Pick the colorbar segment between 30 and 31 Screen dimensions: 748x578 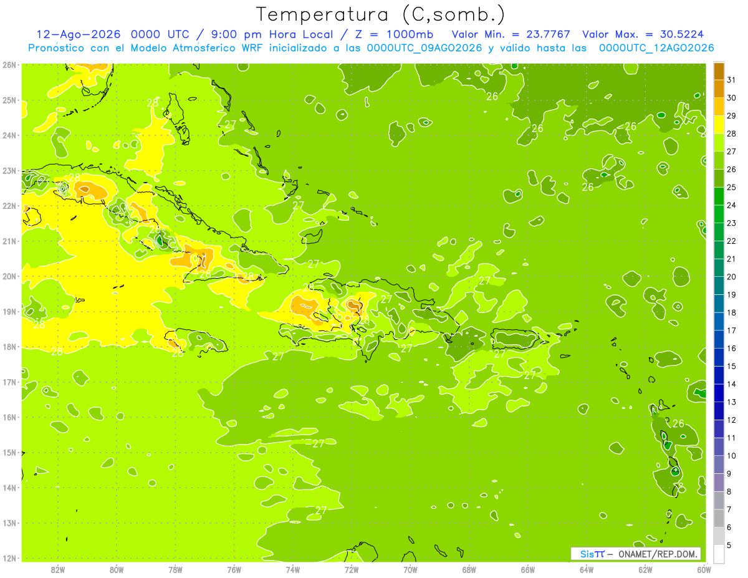(718, 89)
